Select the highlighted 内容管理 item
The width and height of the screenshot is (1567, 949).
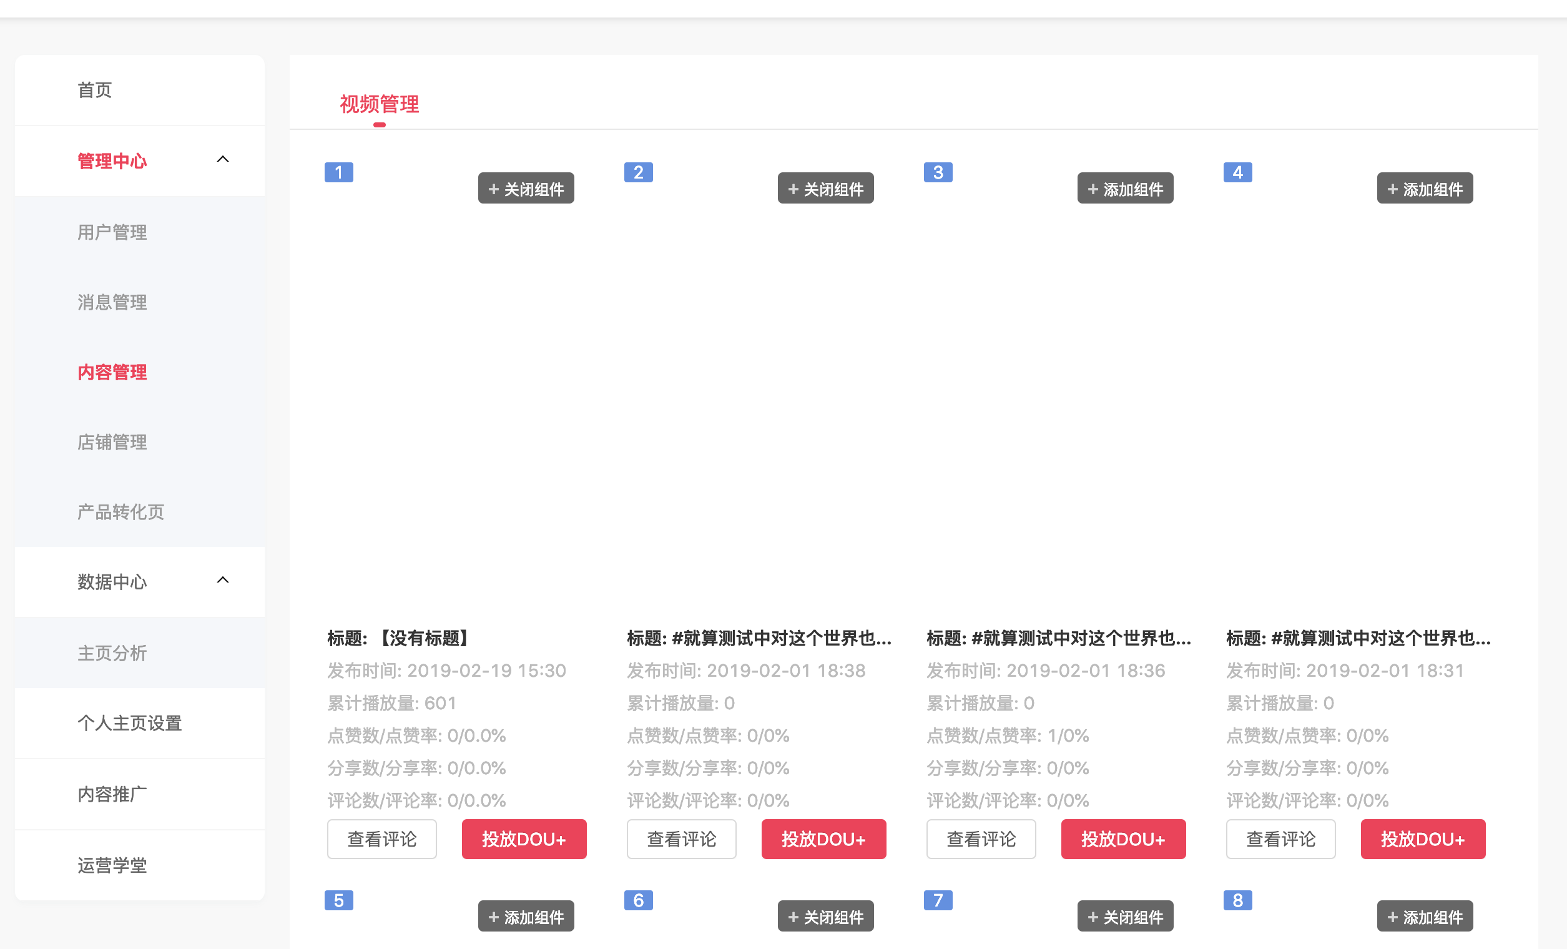pyautogui.click(x=112, y=372)
